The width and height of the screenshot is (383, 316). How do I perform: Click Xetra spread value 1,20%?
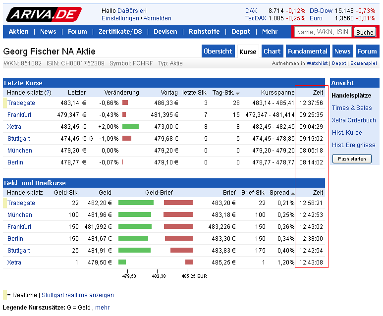click(x=286, y=263)
